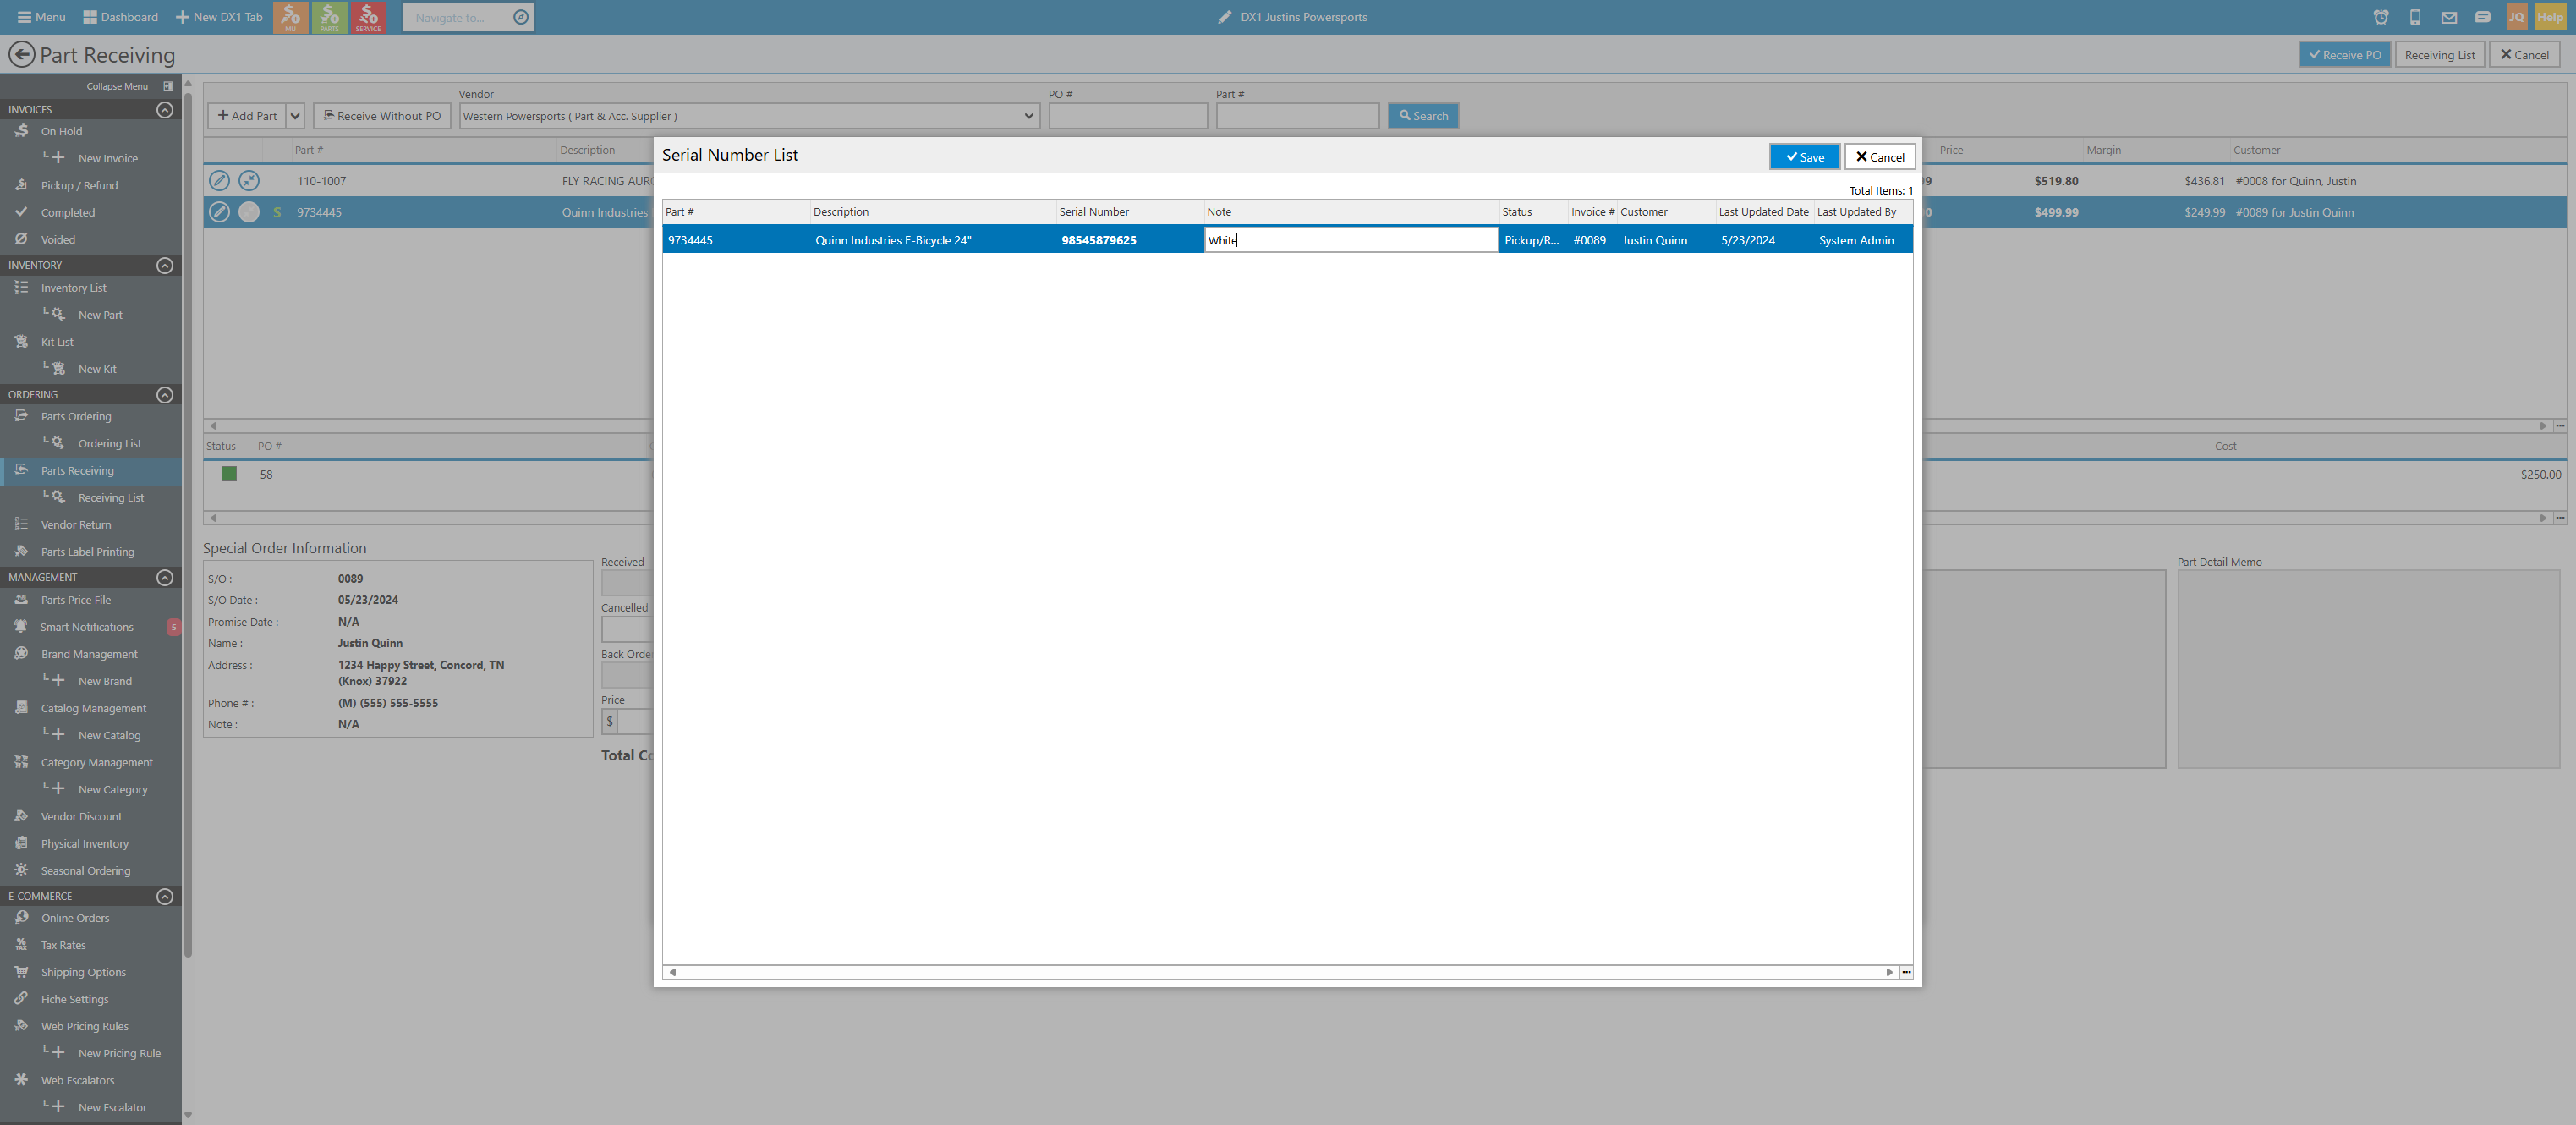Click the Note field containing White
Screen dimensions: 2576x1125
pyautogui.click(x=1351, y=240)
